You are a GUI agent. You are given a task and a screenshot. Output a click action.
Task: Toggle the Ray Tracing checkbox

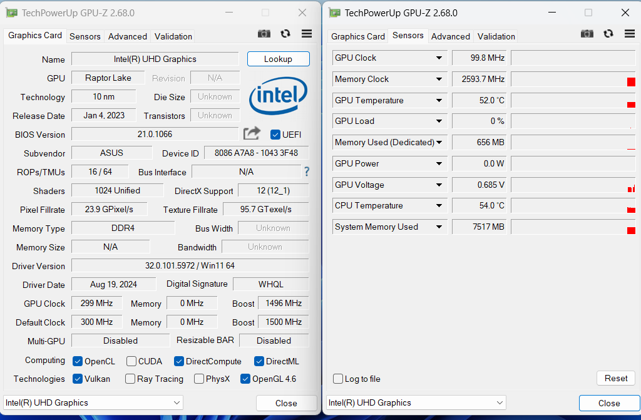pos(130,379)
